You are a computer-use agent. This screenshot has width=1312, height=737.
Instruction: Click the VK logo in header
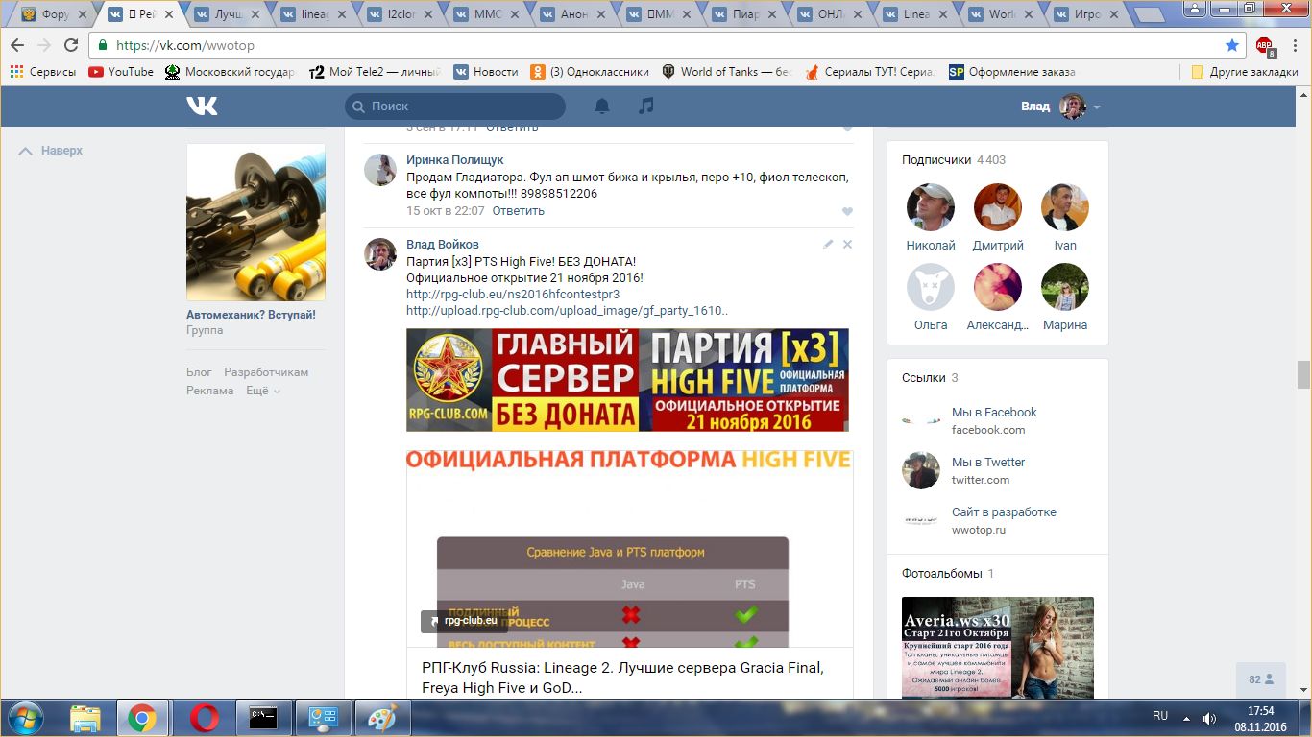pos(202,106)
